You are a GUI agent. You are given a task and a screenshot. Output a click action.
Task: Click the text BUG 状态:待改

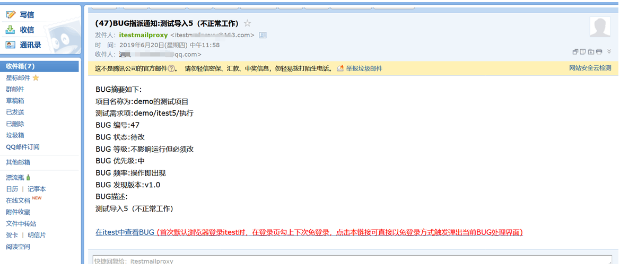[120, 137]
